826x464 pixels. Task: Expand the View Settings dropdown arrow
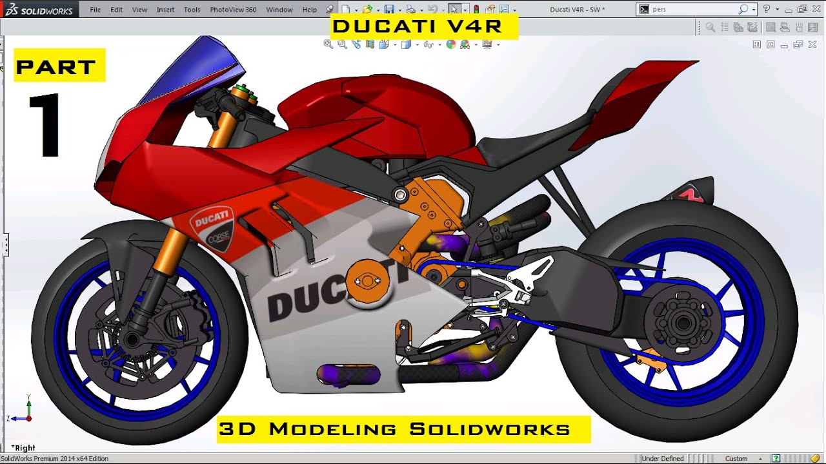498,45
